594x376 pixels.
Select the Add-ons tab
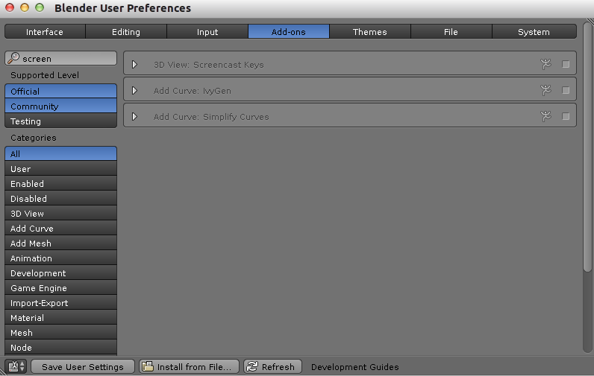289,32
